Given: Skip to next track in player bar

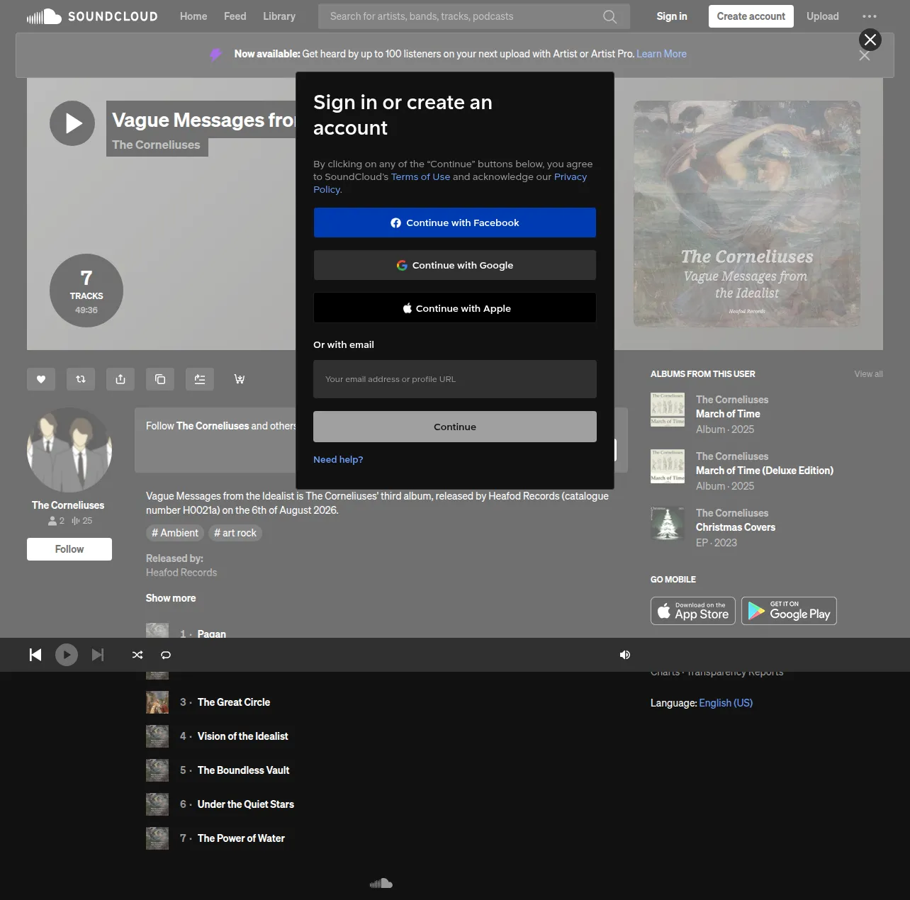Looking at the screenshot, I should click(98, 655).
